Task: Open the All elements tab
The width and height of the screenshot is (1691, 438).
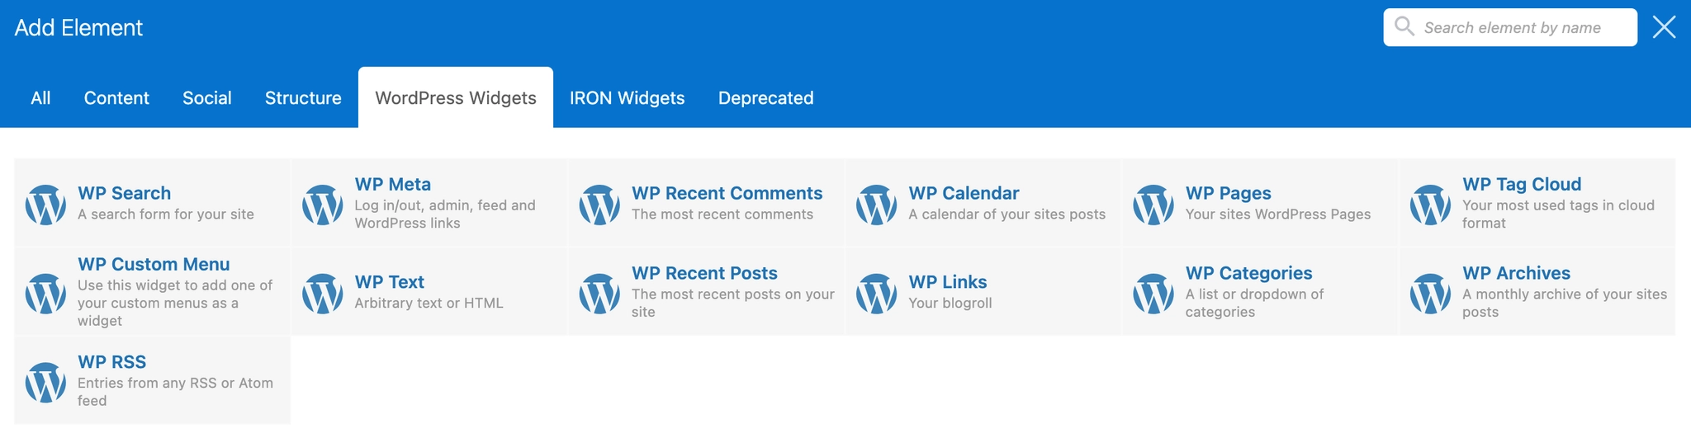Action: [40, 97]
